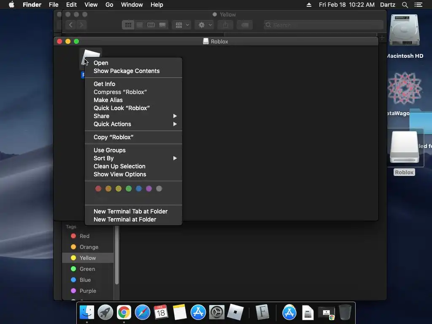Open the Action gear dropdown in Yellow window
Viewport: 432px width, 324px height.
(x=204, y=25)
